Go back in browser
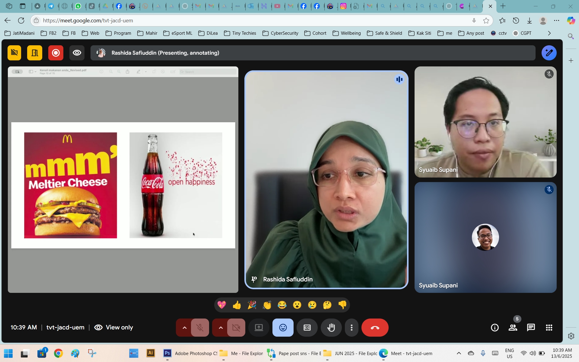 click(8, 21)
